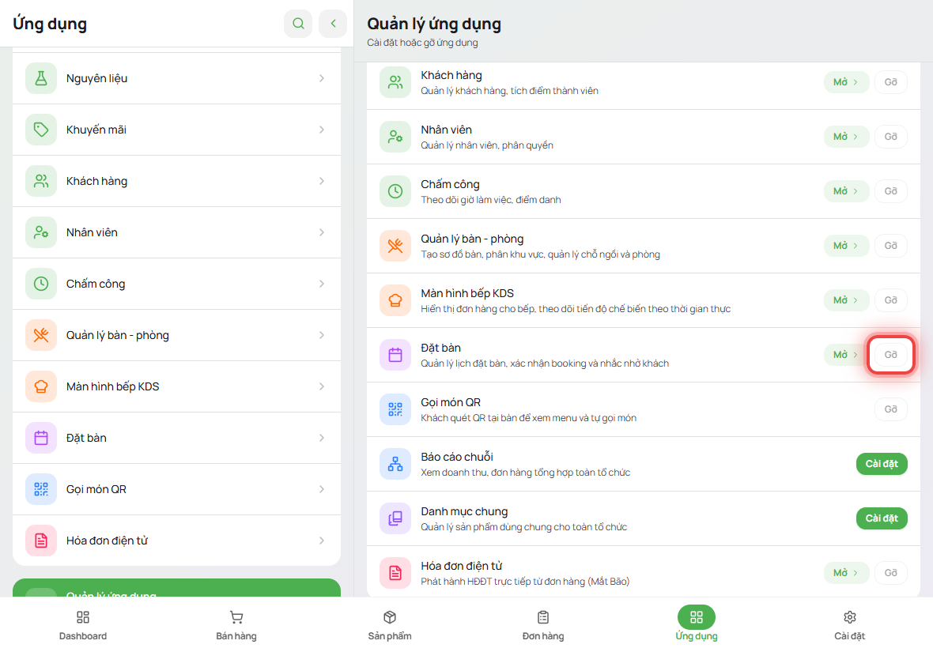
Task: Click Báo cáo chuỗi title text
Action: click(x=457, y=458)
